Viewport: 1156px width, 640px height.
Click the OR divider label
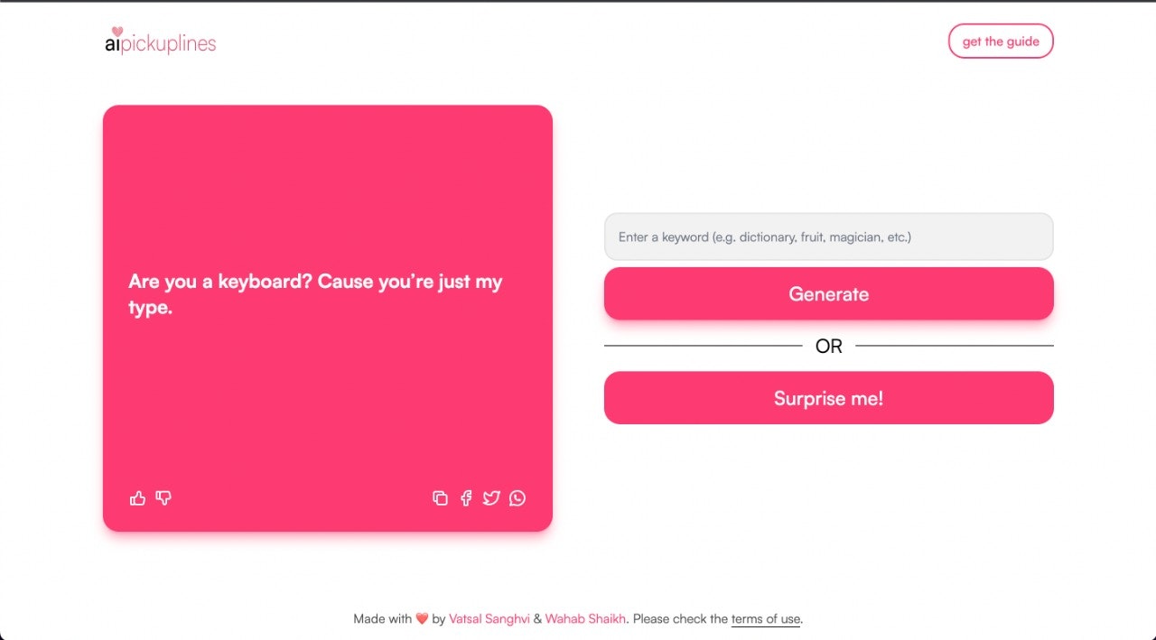[x=828, y=346]
